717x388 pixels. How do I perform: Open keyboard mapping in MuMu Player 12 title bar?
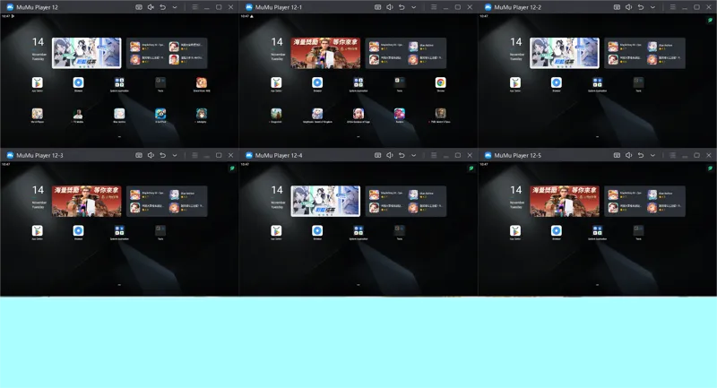point(139,7)
